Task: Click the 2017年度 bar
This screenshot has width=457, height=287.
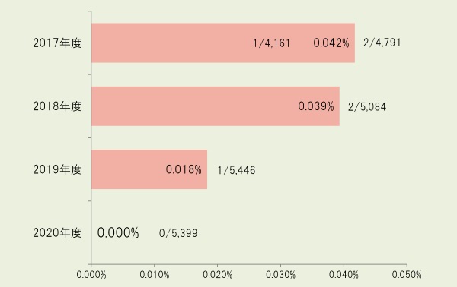Action: click(223, 43)
